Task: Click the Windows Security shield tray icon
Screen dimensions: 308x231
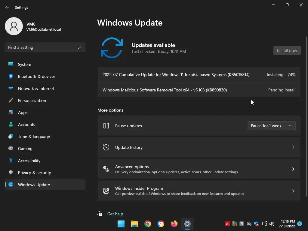Action: click(256, 224)
